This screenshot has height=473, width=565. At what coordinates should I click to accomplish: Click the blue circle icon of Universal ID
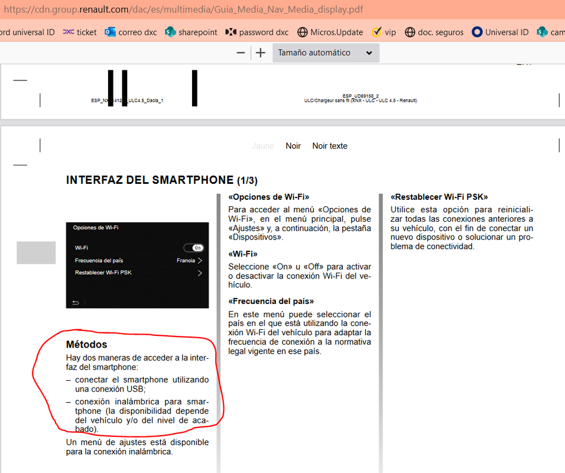[477, 32]
